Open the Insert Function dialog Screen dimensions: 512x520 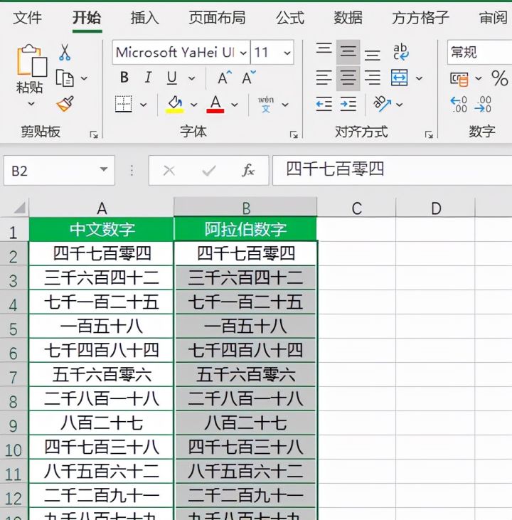(248, 171)
